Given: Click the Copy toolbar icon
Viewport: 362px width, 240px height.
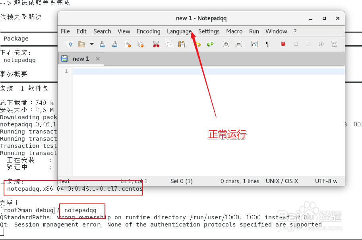Looking at the screenshot, I should 169,44.
